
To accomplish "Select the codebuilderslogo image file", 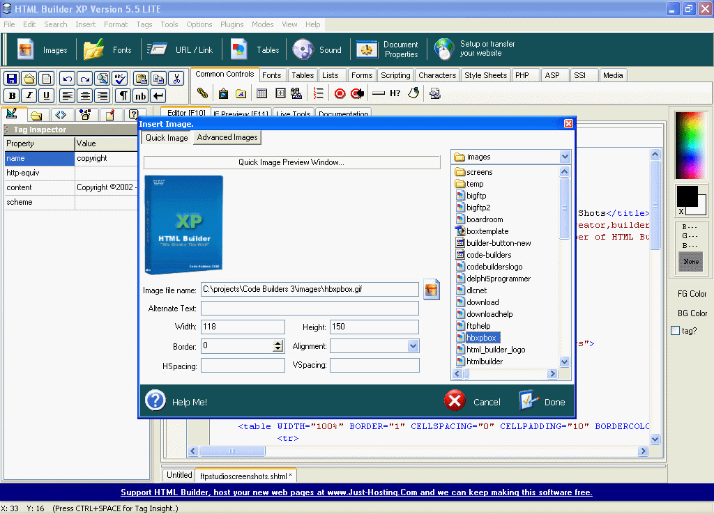I will (x=489, y=267).
